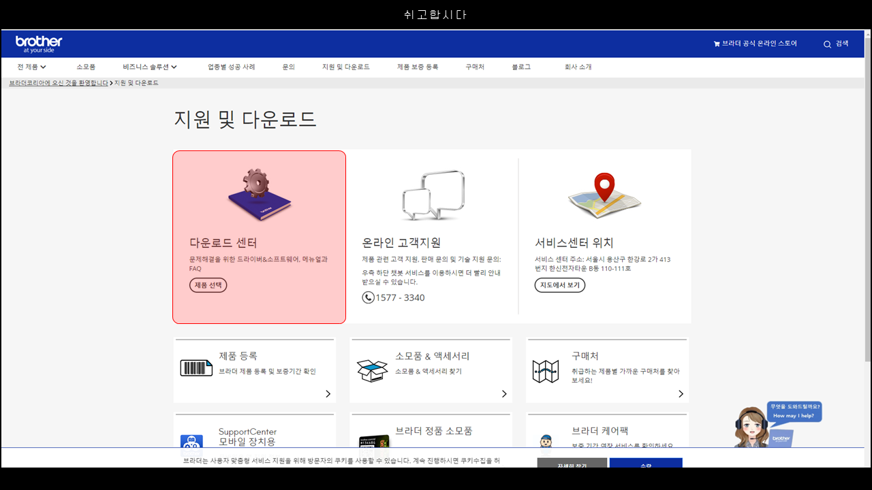Click the speech bubbles online support image

coord(433,195)
